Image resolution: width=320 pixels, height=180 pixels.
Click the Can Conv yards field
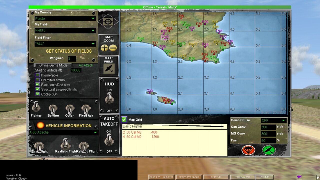click(268, 127)
